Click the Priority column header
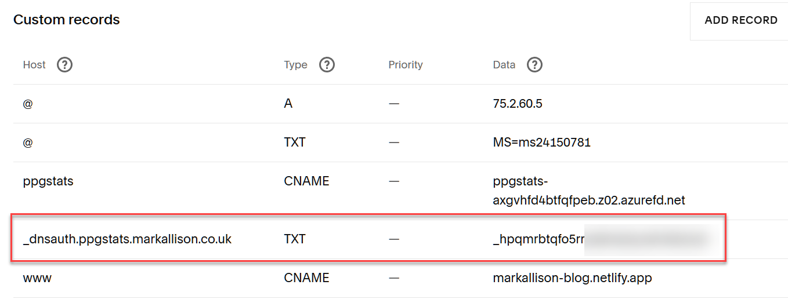The image size is (788, 303). coord(406,65)
